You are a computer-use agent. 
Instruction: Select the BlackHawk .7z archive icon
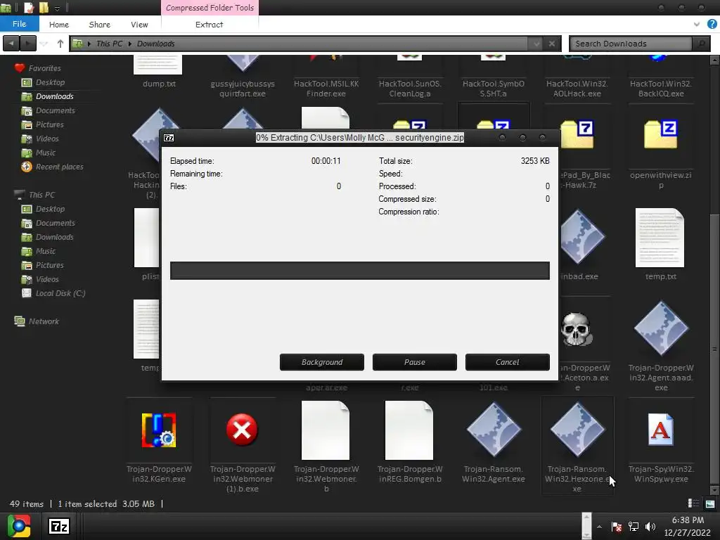[x=578, y=134]
